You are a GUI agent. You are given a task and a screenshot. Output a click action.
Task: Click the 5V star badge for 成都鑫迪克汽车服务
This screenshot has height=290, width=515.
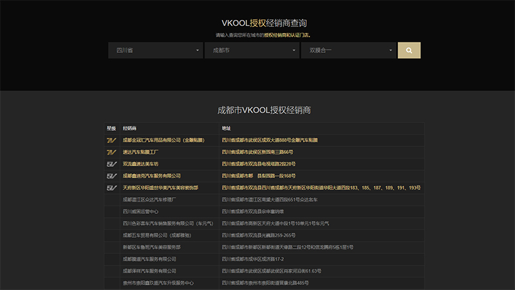click(x=111, y=176)
